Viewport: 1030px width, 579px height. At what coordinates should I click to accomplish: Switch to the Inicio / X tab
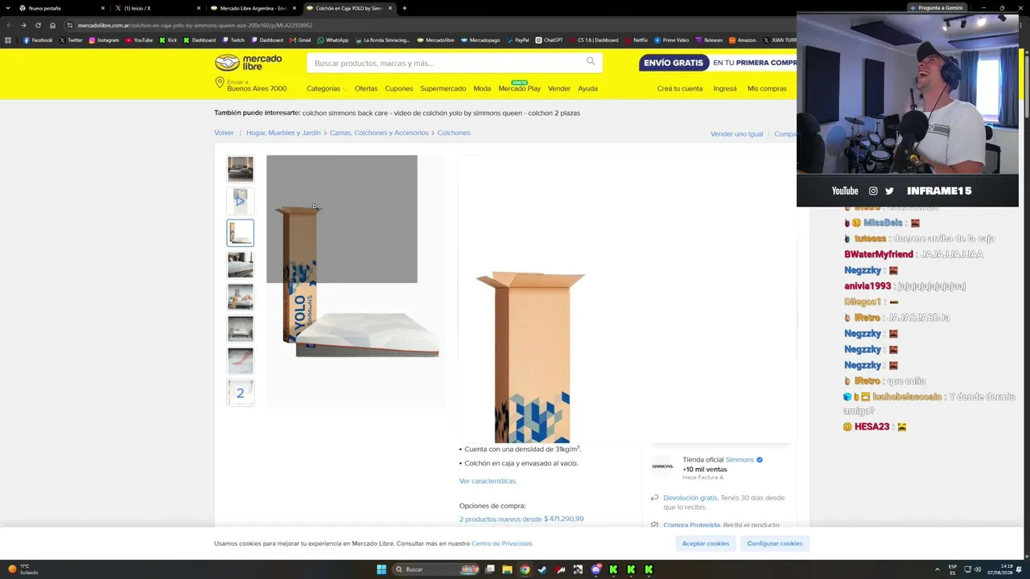click(x=157, y=8)
